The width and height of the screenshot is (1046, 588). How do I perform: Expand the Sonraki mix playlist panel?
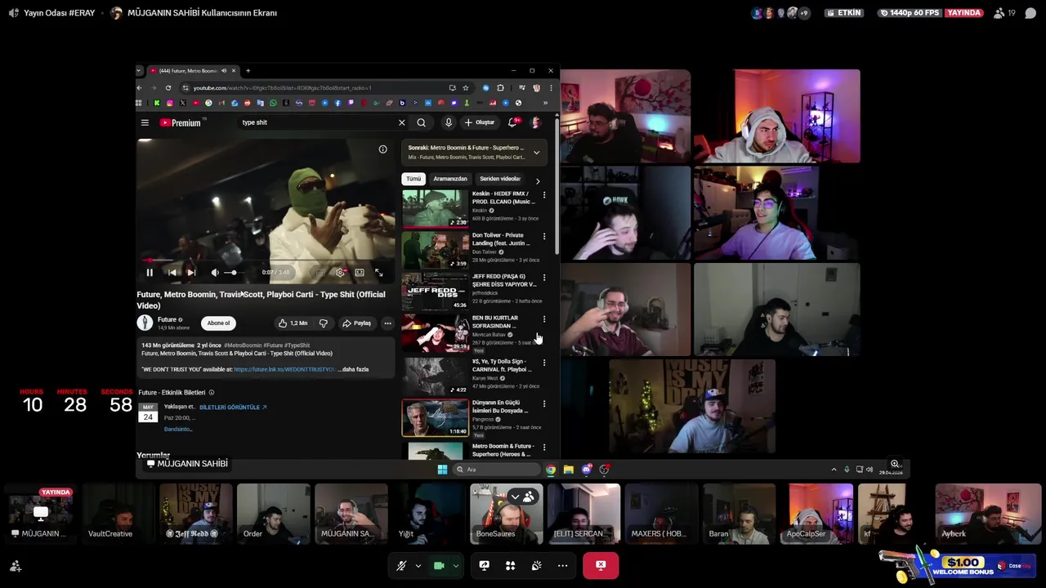pyautogui.click(x=536, y=152)
